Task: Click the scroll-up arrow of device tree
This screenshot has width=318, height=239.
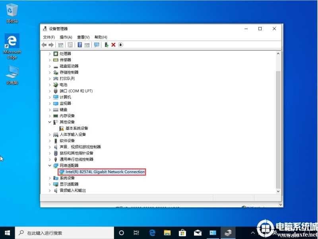Action: point(278,54)
